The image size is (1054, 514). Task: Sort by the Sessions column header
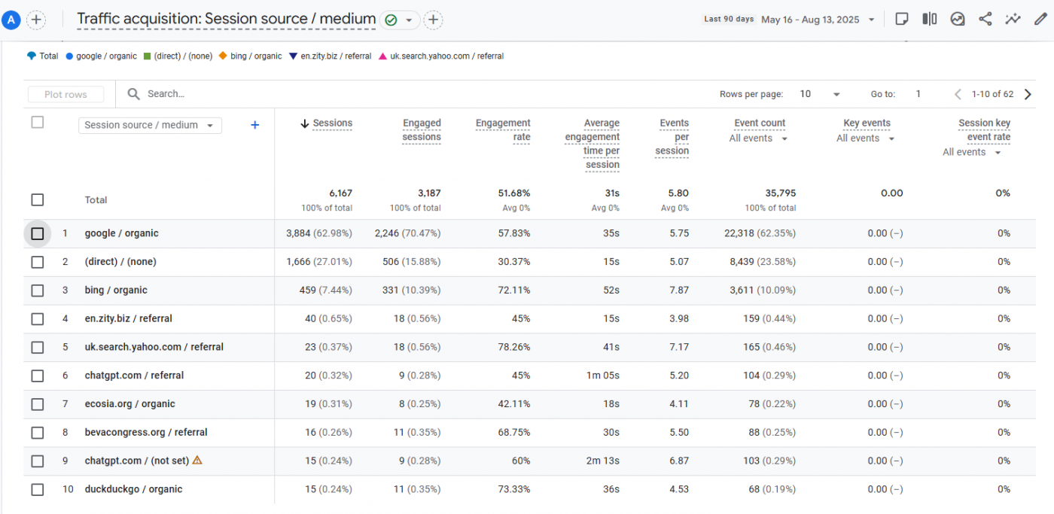331,123
